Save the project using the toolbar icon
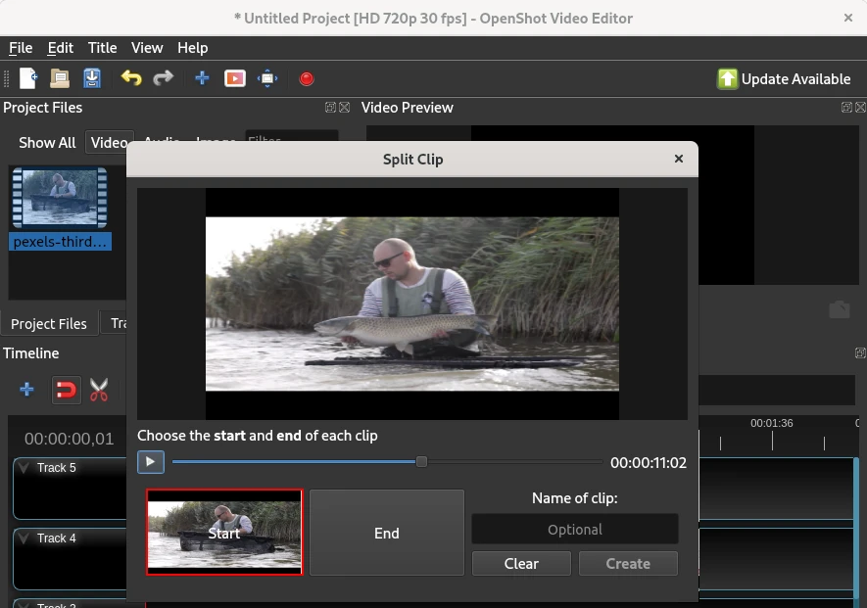 tap(92, 78)
